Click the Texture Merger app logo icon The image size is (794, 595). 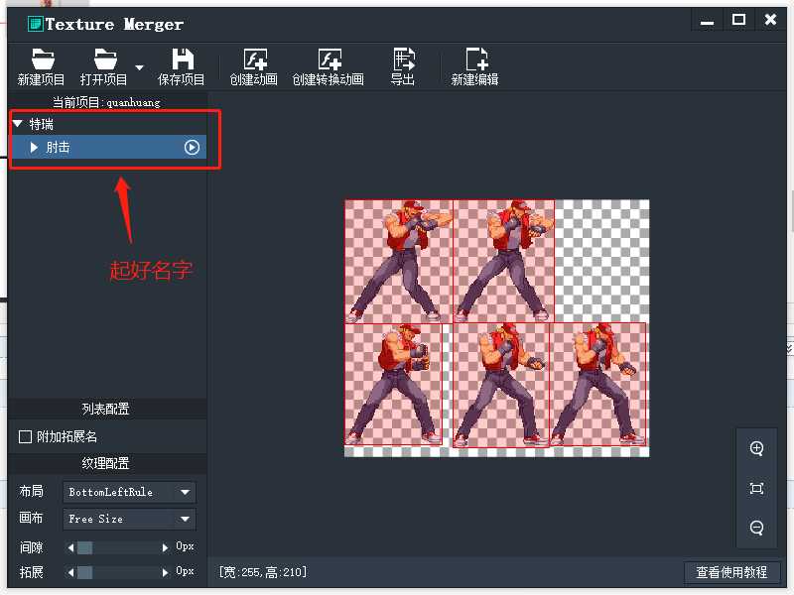(x=35, y=24)
